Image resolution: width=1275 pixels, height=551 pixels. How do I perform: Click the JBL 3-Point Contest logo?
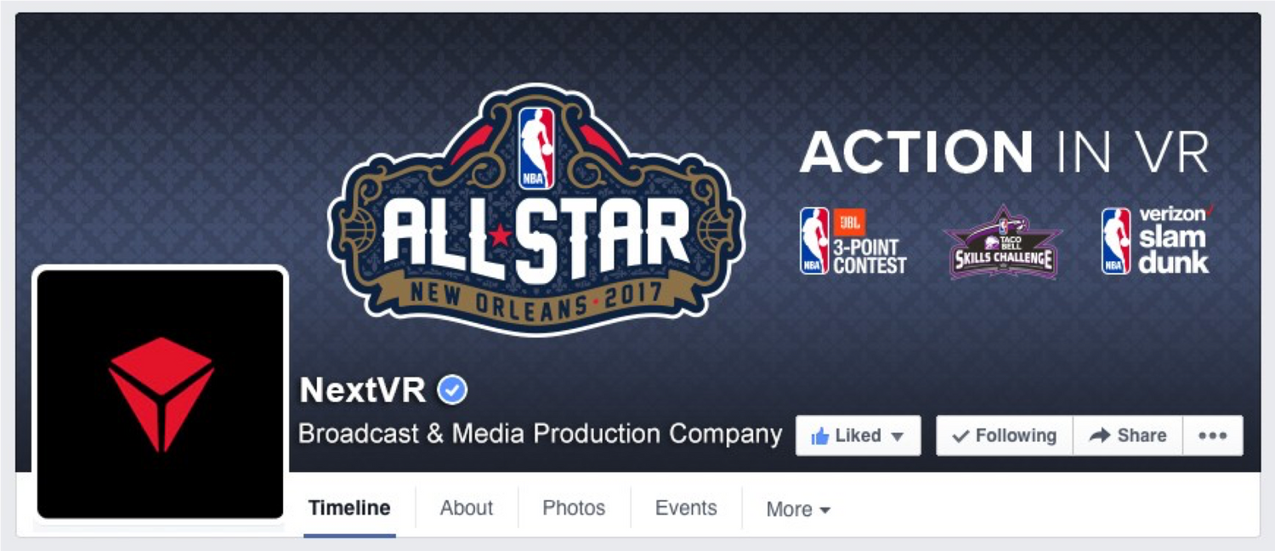tap(853, 241)
